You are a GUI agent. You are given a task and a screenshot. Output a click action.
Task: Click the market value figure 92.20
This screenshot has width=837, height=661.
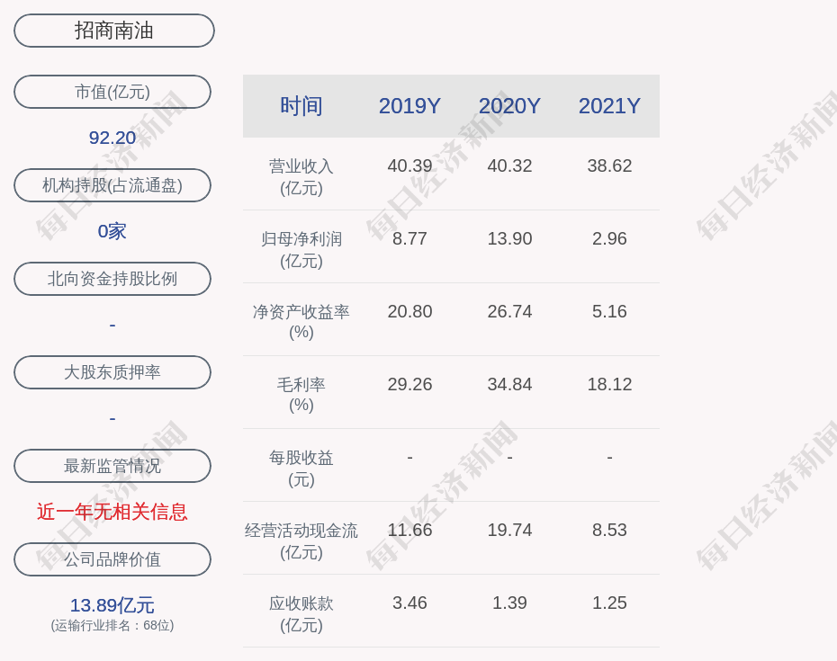tap(112, 138)
